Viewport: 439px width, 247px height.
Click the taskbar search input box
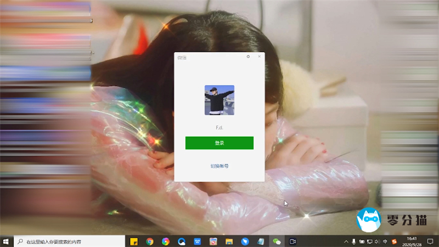(69, 242)
